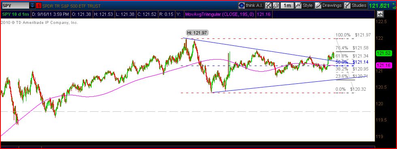Click the magenta 121.16 moving-average axis tag
Screen dimensions: 397x149
coord(384,65)
